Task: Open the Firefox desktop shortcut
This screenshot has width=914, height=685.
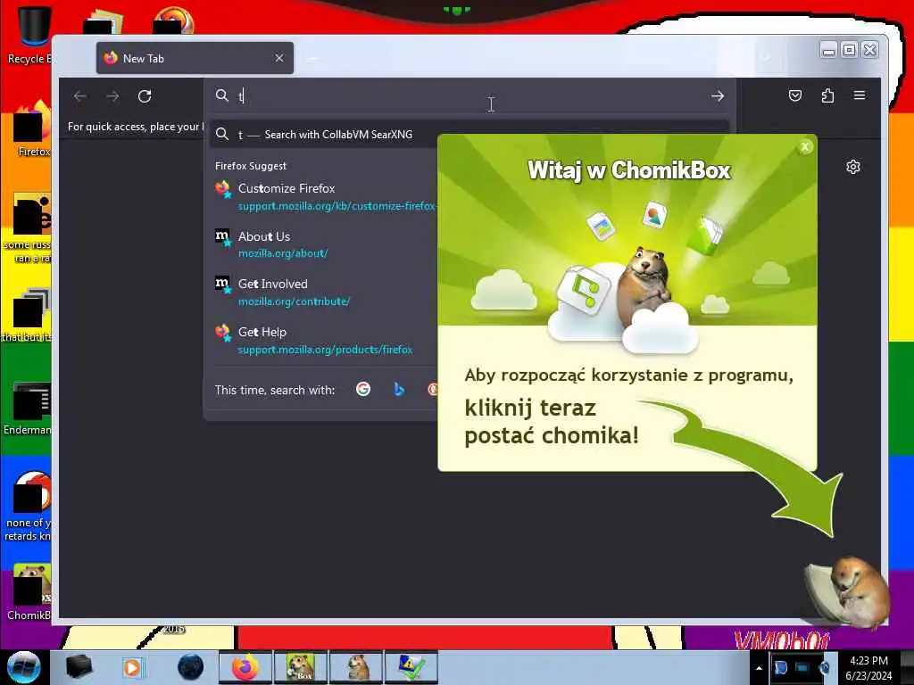Action: (30, 129)
